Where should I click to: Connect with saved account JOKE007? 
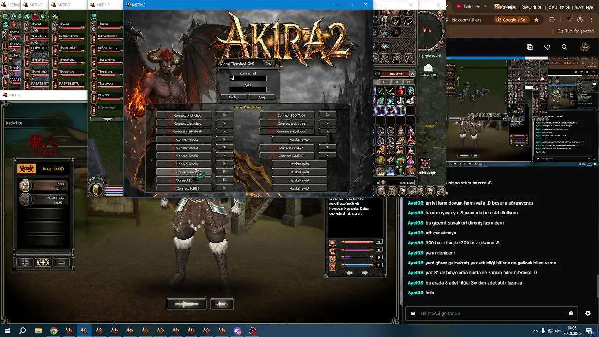pos(287,156)
